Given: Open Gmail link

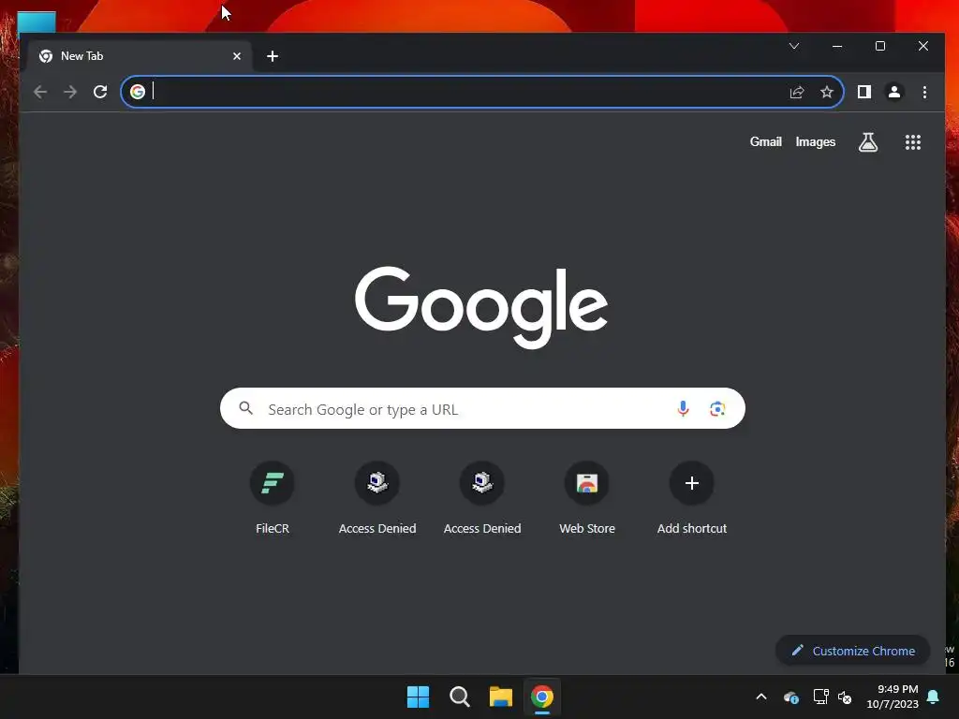Looking at the screenshot, I should pos(766,142).
